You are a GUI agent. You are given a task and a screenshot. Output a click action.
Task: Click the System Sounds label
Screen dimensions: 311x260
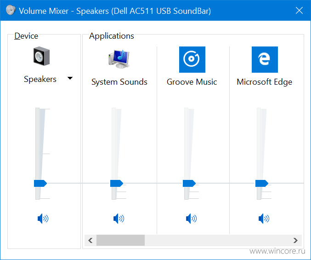point(119,82)
